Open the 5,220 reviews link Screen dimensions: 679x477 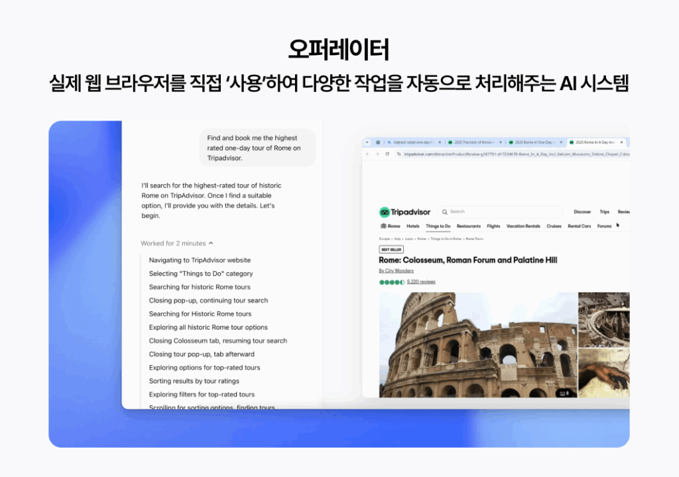[421, 282]
